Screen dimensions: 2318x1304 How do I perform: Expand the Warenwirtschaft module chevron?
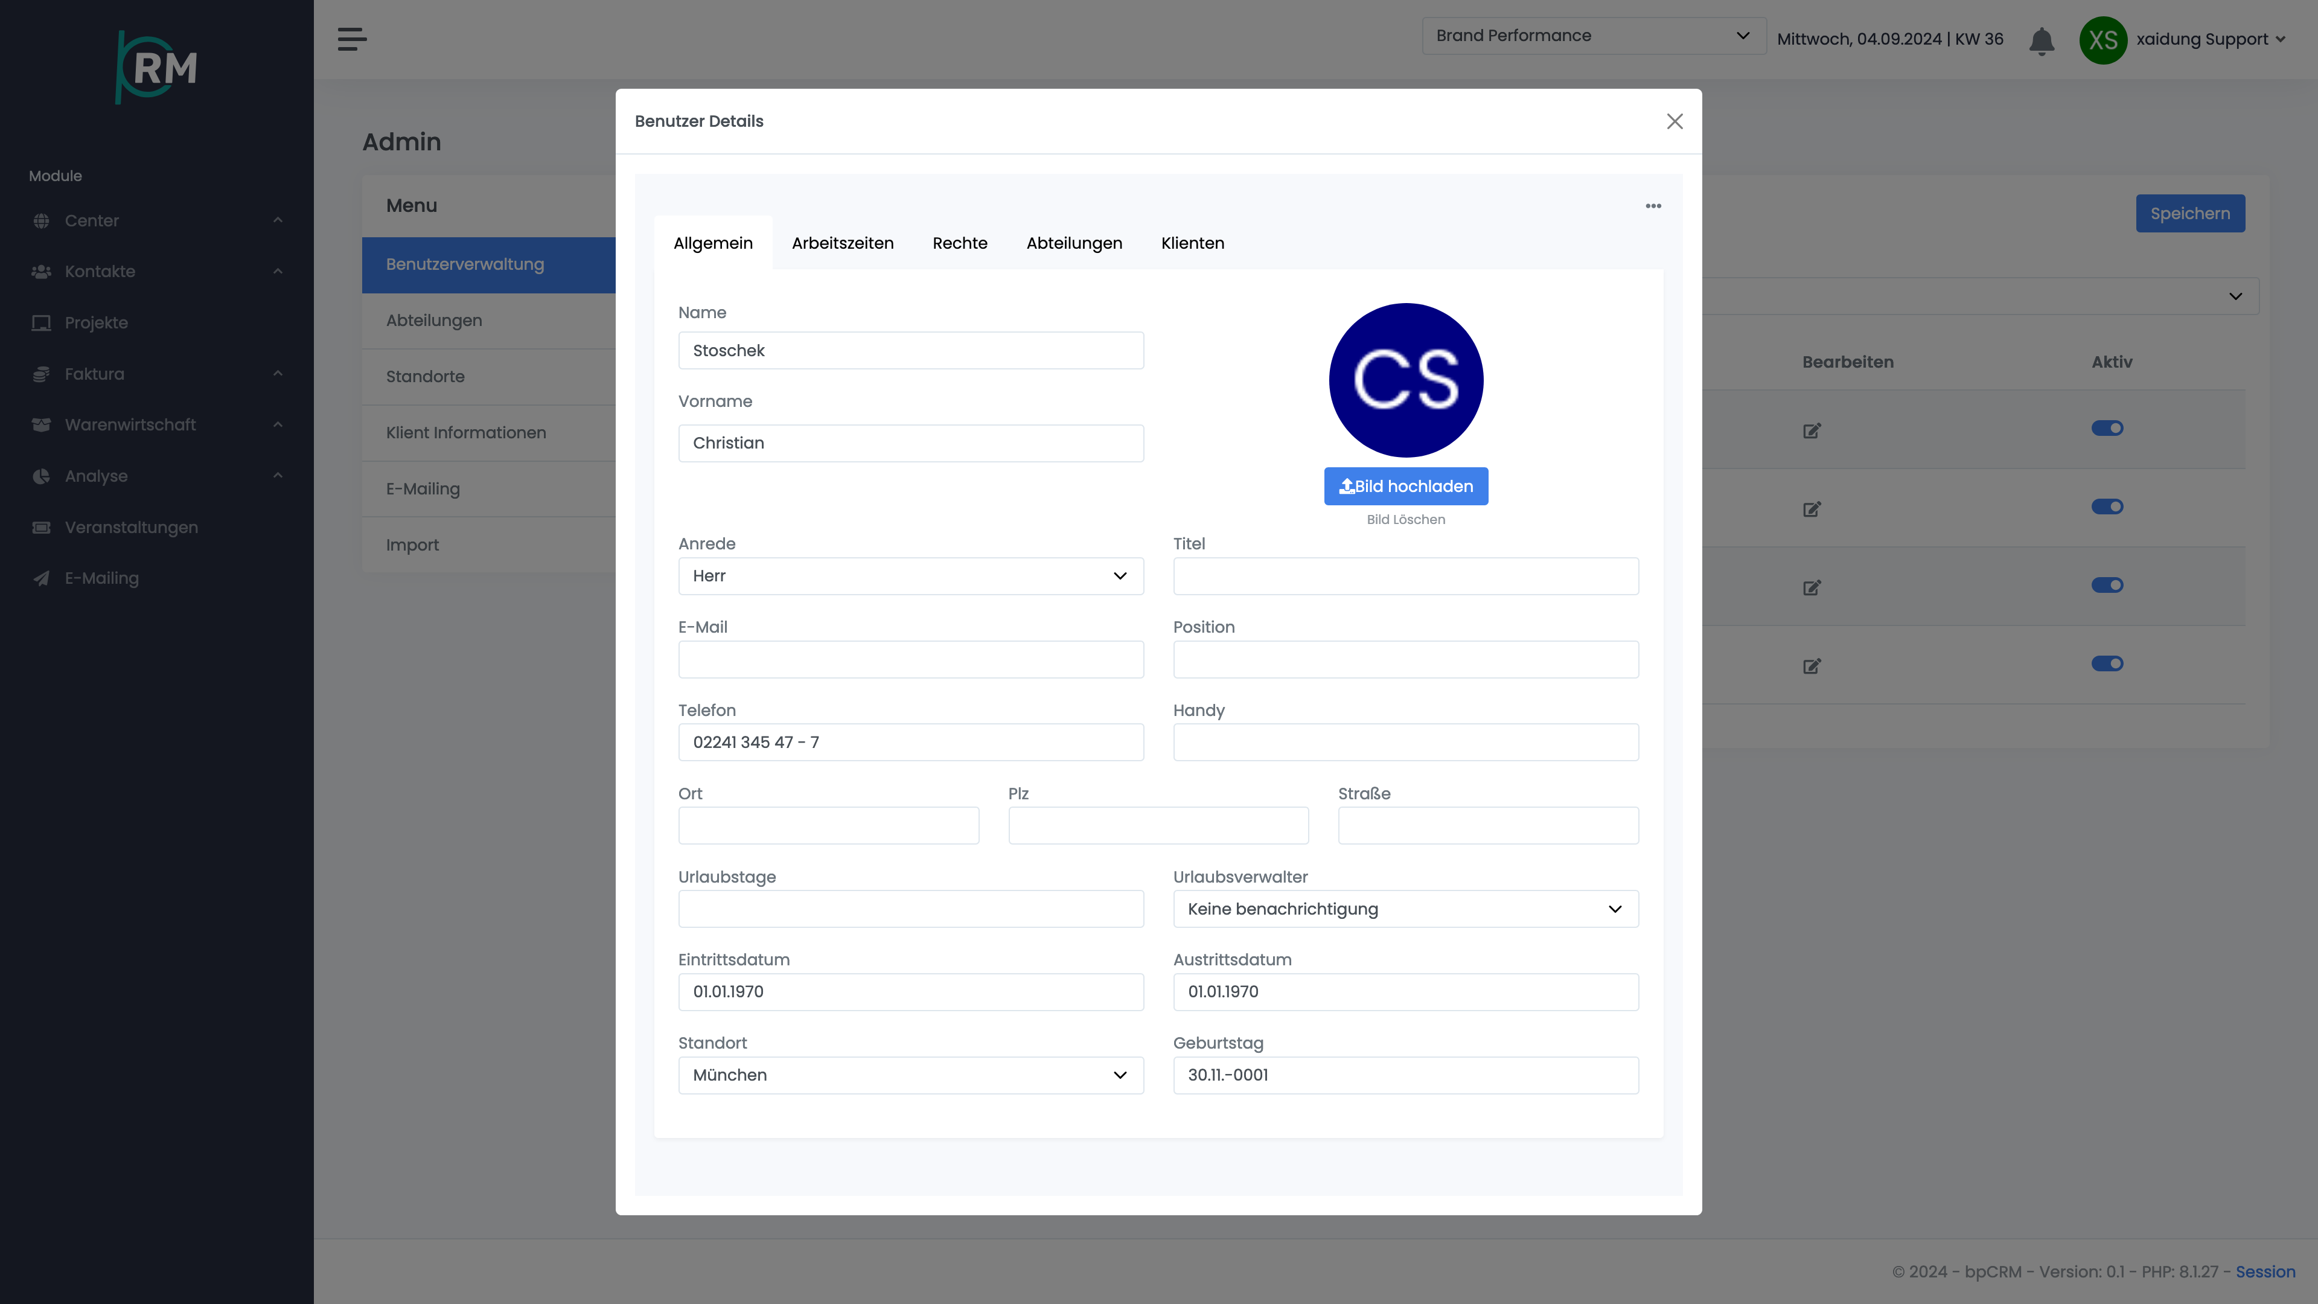click(x=278, y=424)
